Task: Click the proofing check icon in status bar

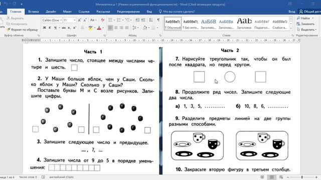Action: coord(43,177)
